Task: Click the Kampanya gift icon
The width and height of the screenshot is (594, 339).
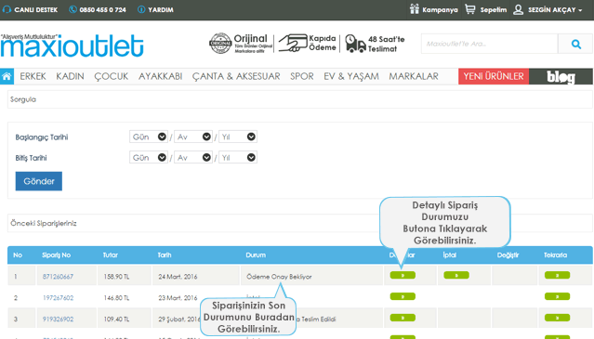Action: click(x=414, y=9)
